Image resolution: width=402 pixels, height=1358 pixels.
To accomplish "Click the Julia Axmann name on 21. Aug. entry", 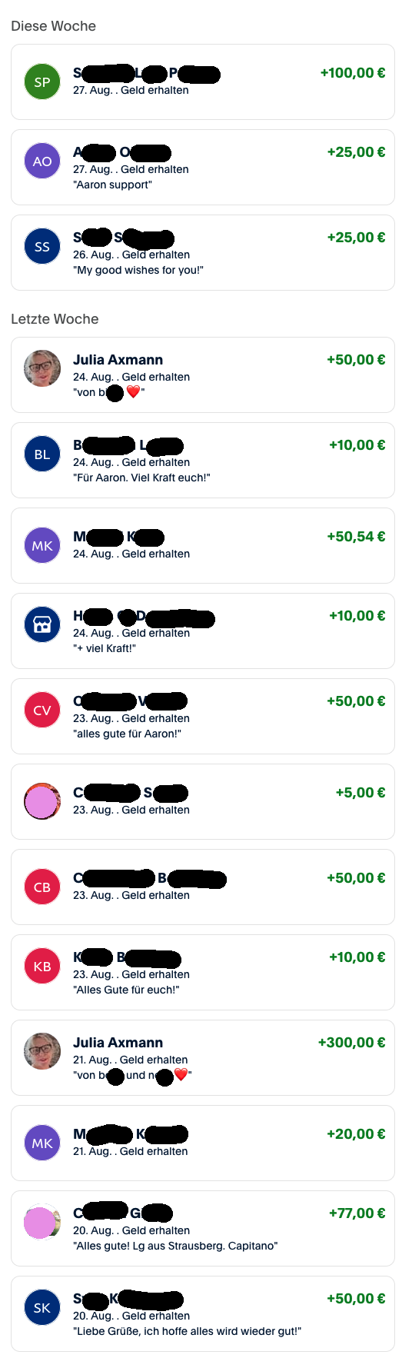I will 118,1043.
